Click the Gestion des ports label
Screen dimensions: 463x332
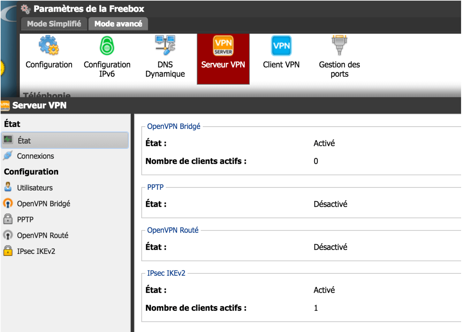[339, 69]
